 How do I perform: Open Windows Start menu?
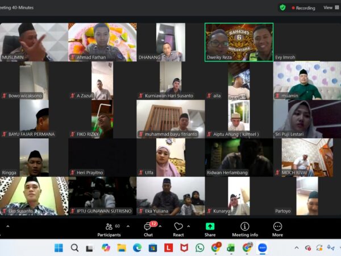[x=59, y=247]
